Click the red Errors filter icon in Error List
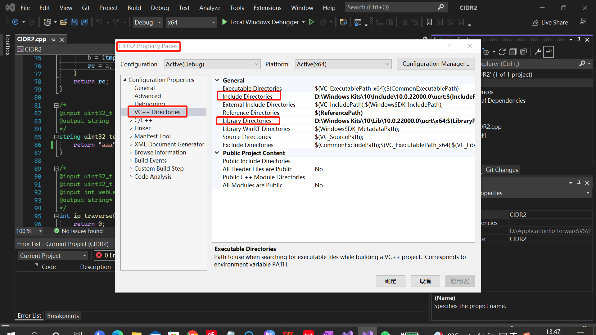Image resolution: width=596 pixels, height=335 pixels. (x=99, y=255)
